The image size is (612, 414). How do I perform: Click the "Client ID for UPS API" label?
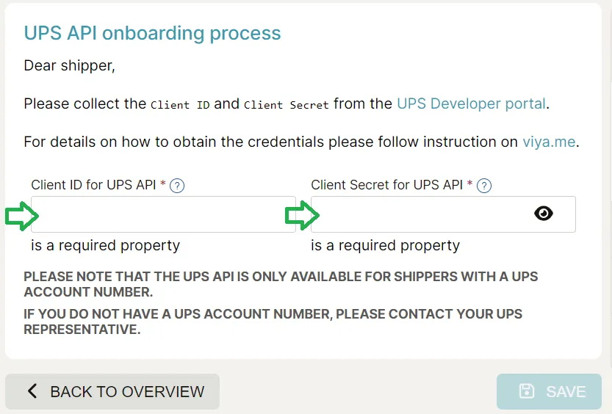[93, 185]
